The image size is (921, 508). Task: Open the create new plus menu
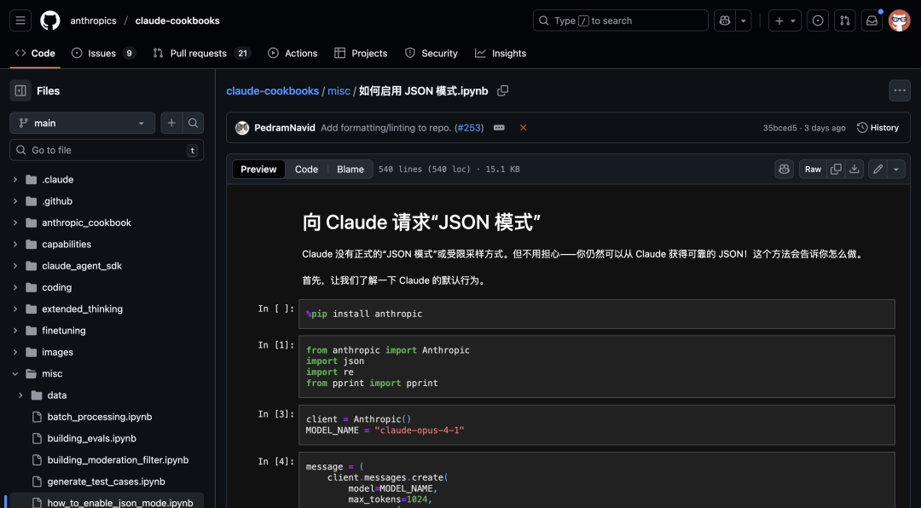point(785,20)
